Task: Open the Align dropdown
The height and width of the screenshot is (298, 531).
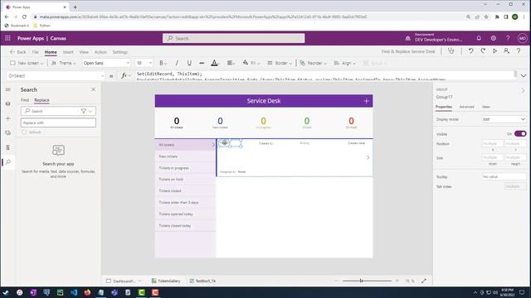Action: point(345,63)
